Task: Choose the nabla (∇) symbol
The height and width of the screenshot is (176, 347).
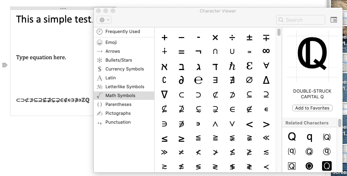Action: coord(164,95)
